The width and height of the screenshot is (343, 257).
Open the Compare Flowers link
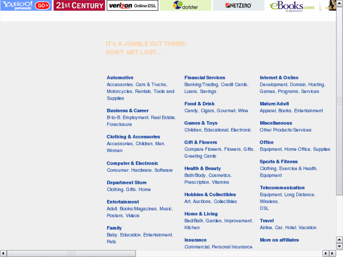[203, 149]
